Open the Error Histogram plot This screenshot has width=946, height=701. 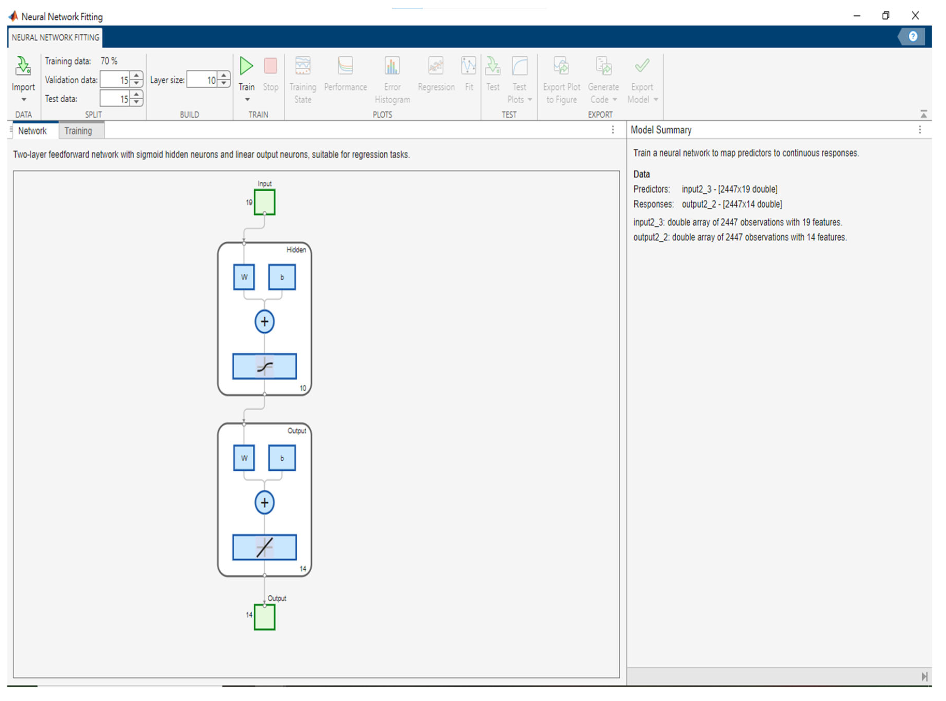pyautogui.click(x=392, y=66)
